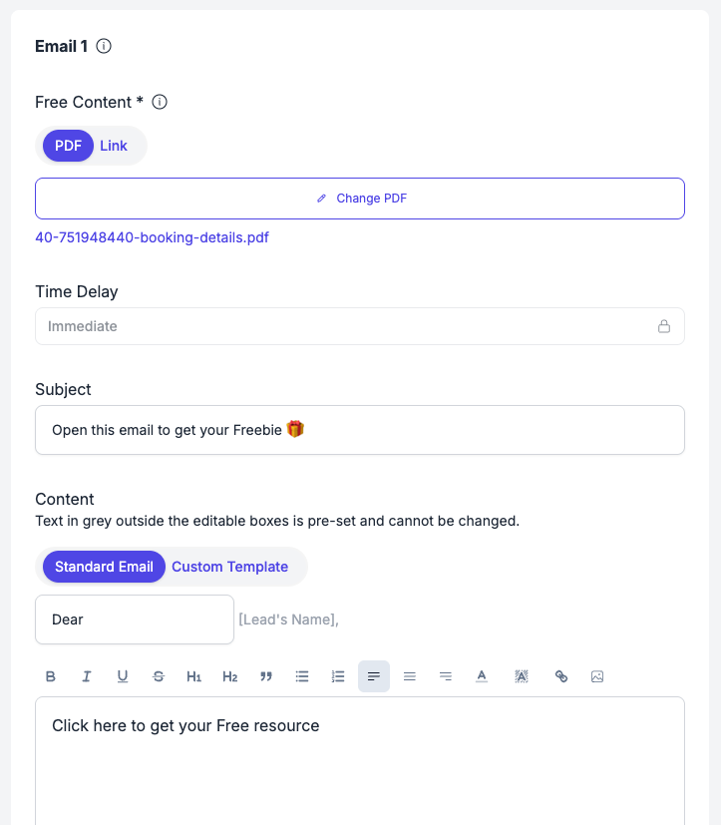
Task: Select the Standard Email option
Action: click(104, 567)
